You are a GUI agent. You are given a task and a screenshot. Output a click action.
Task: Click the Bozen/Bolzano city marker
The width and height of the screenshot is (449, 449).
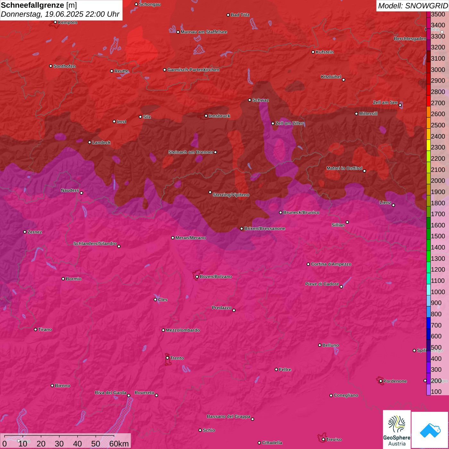(x=197, y=276)
